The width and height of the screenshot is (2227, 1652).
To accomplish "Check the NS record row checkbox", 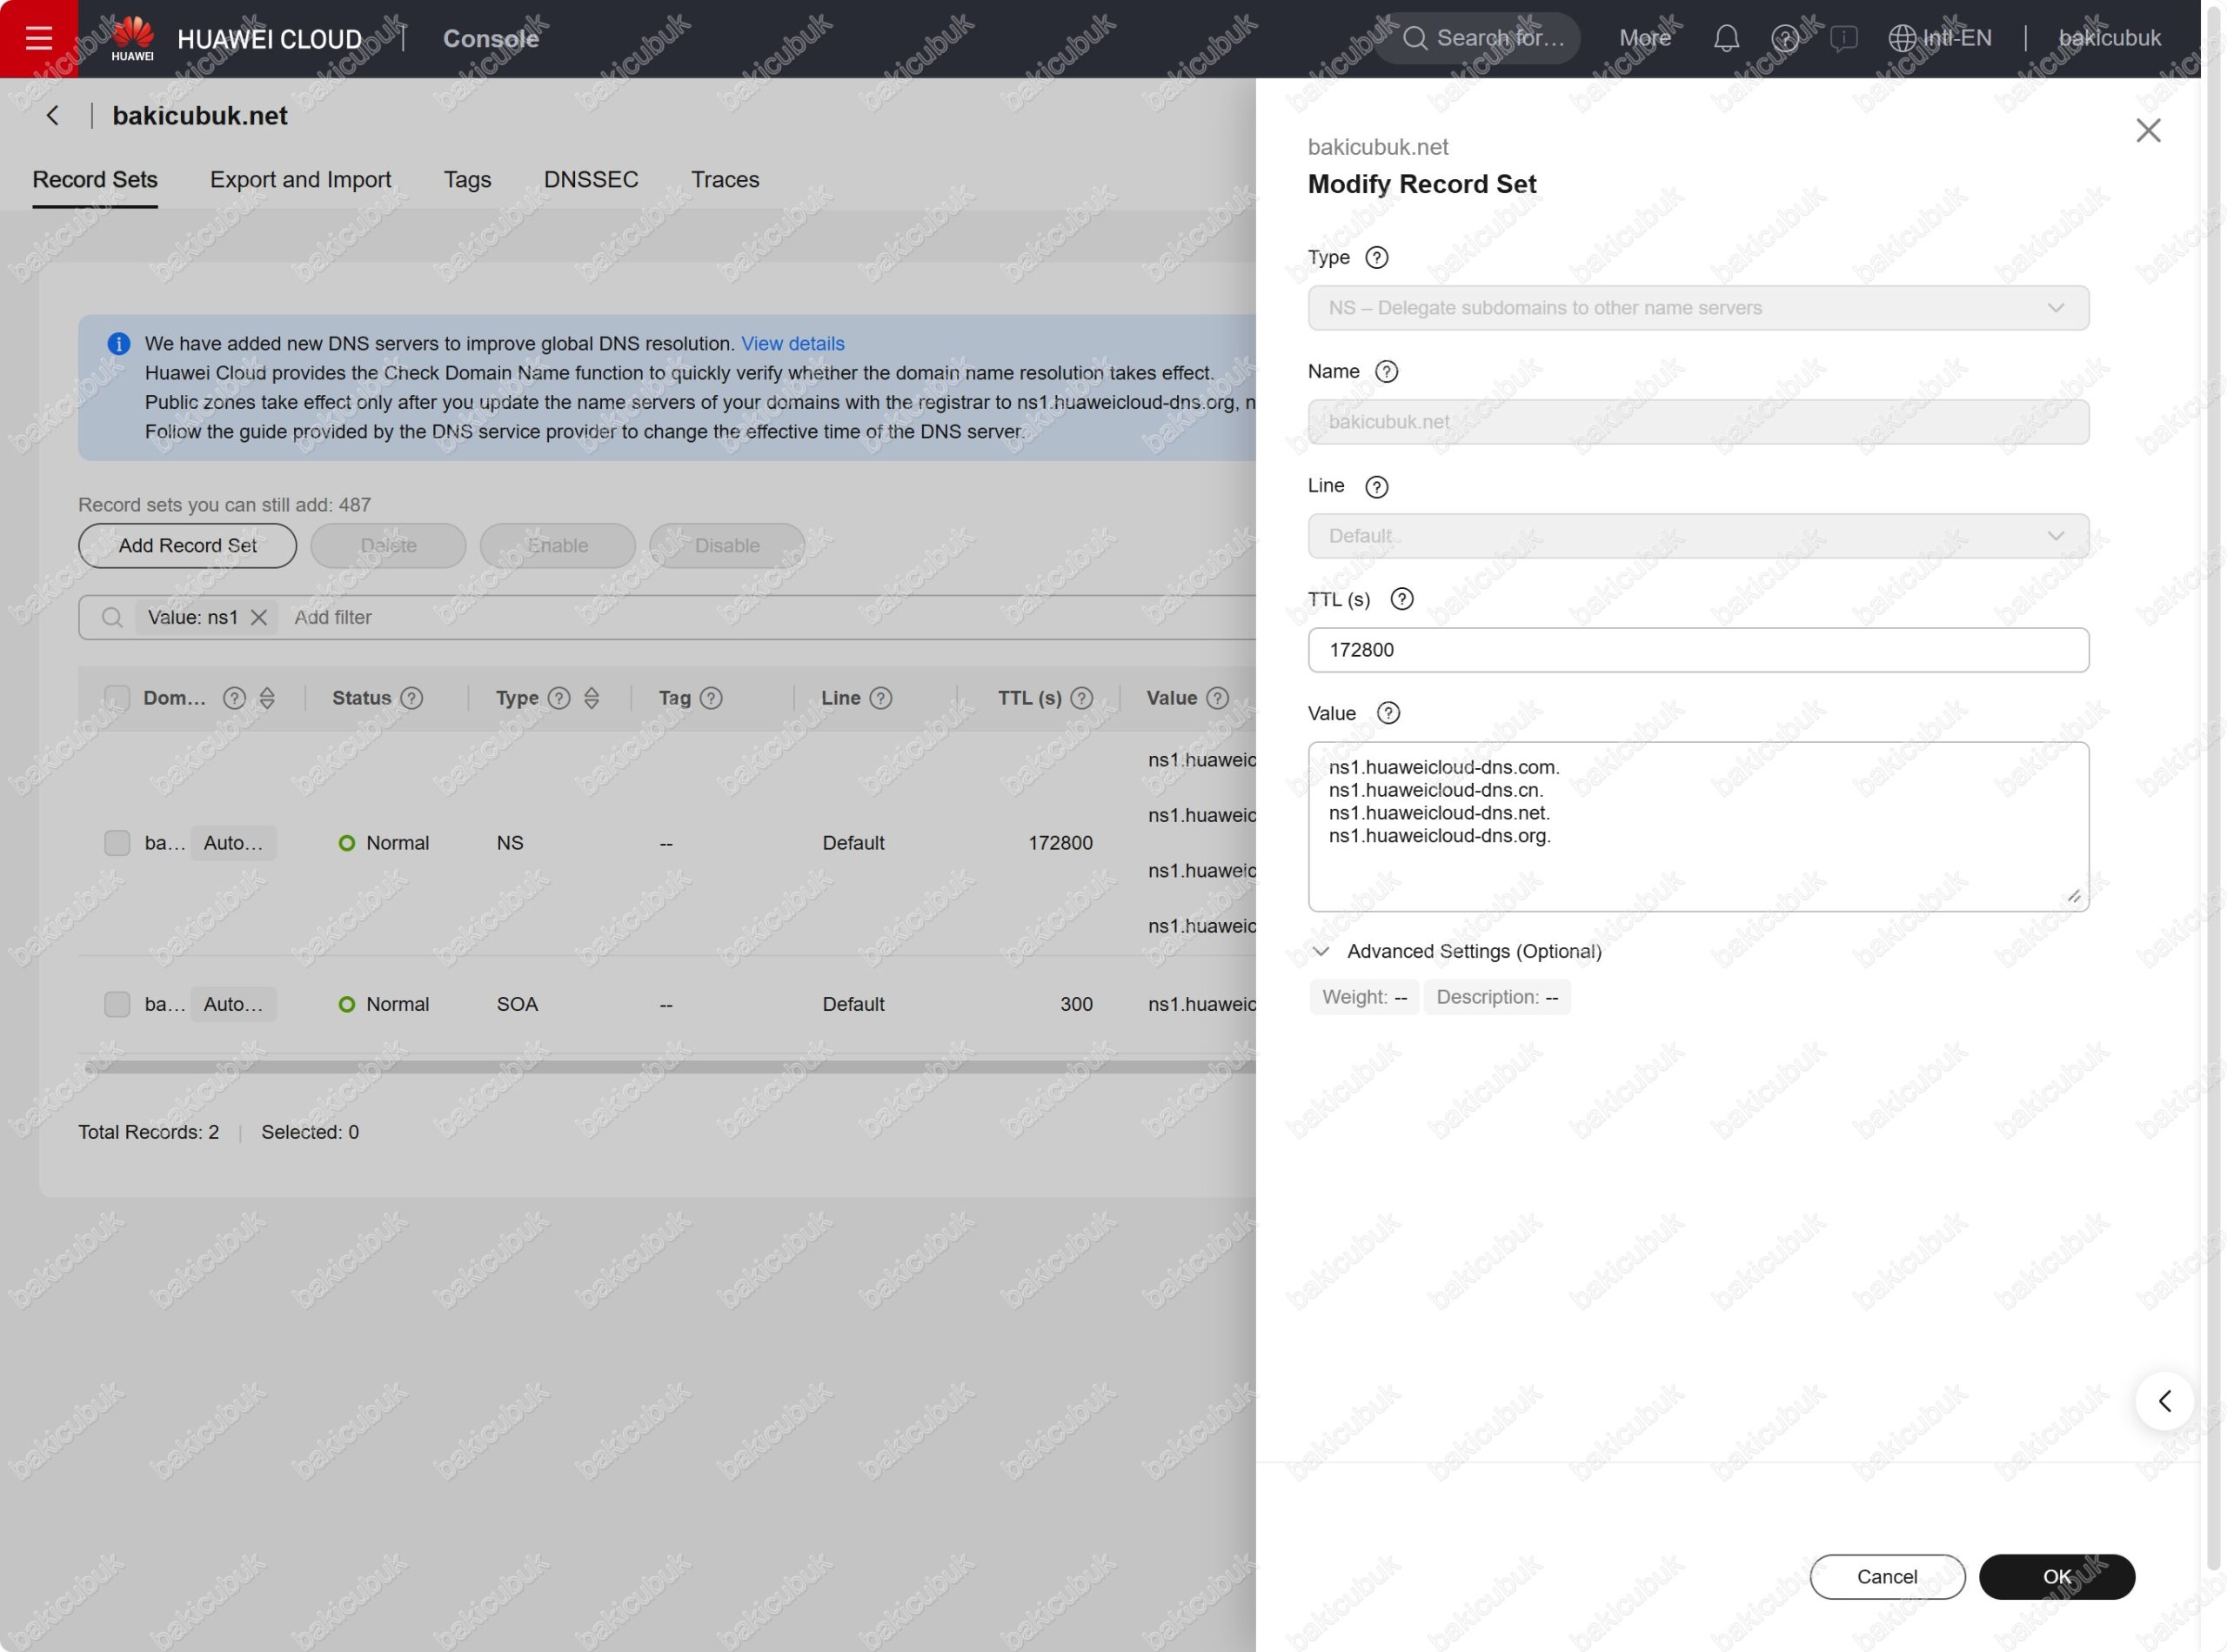I will pos(117,843).
